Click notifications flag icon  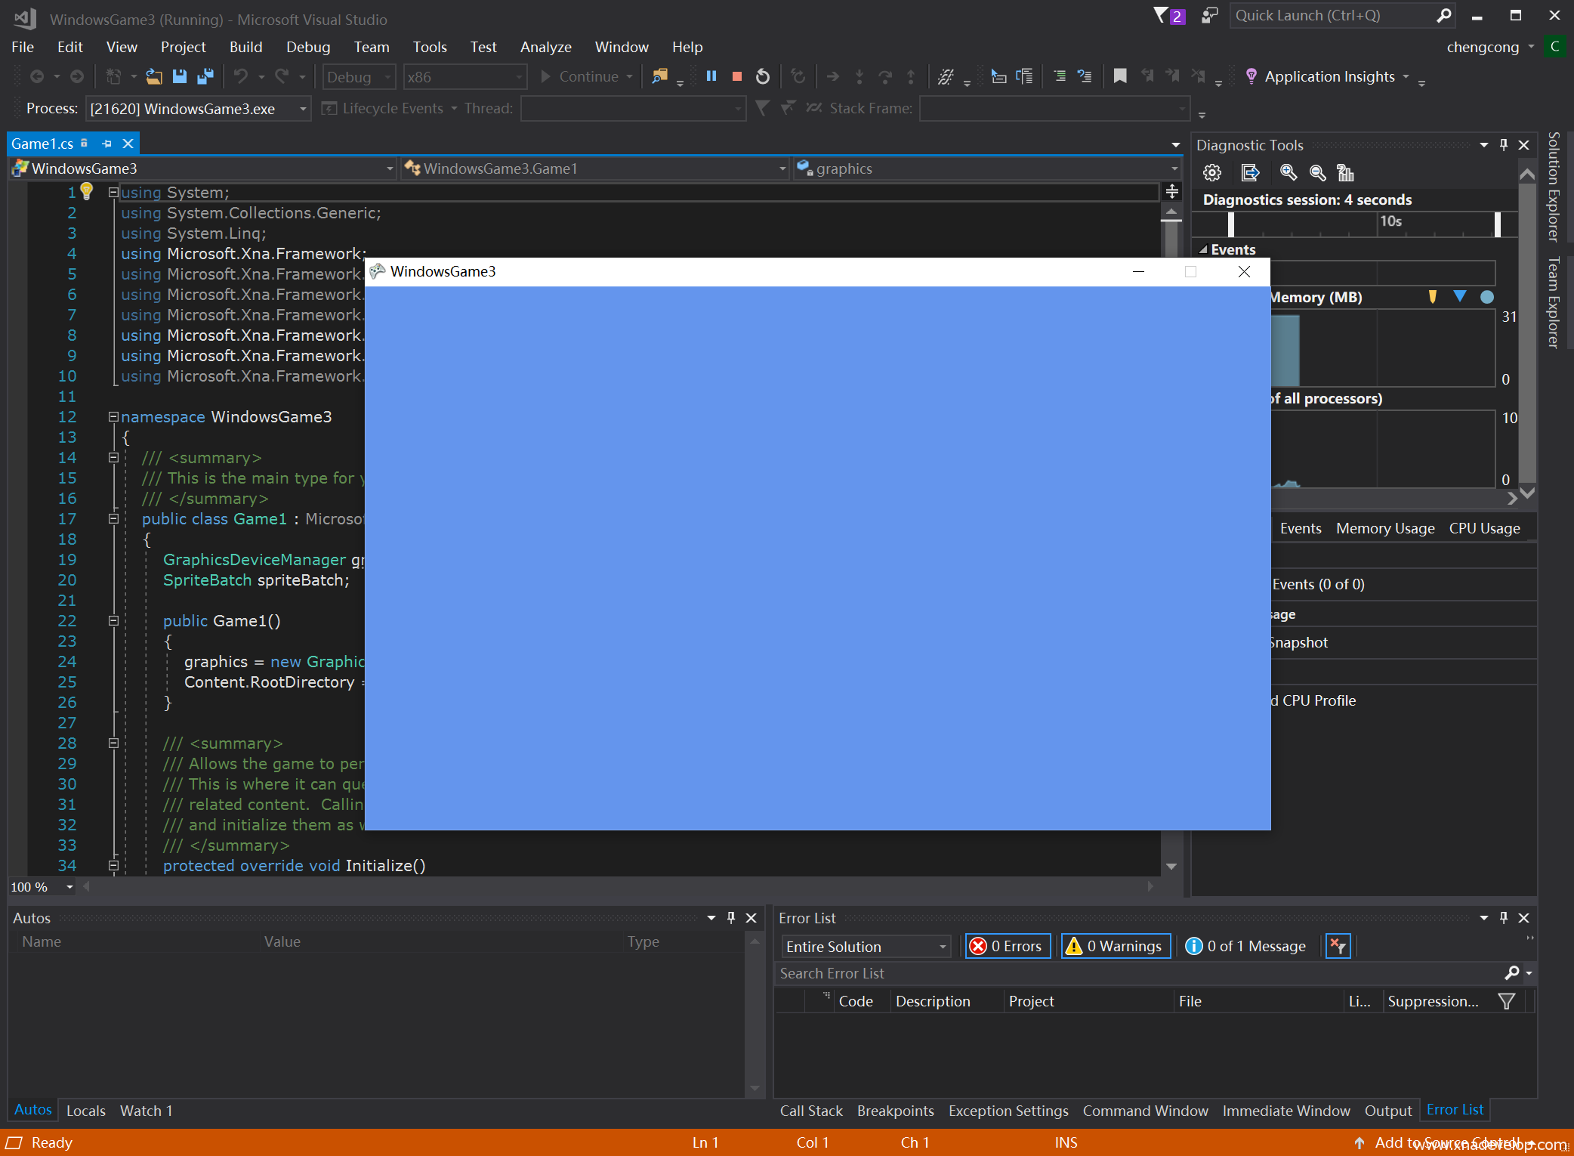point(1162,15)
